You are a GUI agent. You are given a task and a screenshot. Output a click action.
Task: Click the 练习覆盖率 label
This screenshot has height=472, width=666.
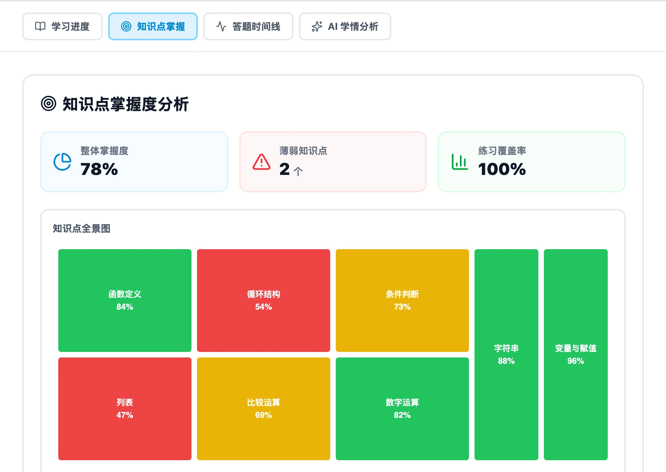pos(502,151)
